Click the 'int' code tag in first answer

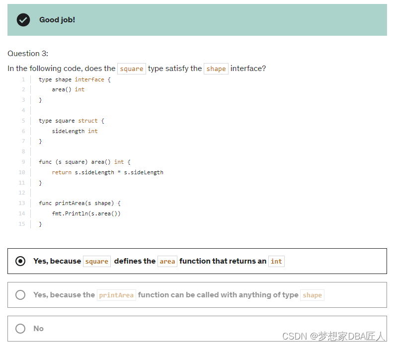tap(276, 262)
